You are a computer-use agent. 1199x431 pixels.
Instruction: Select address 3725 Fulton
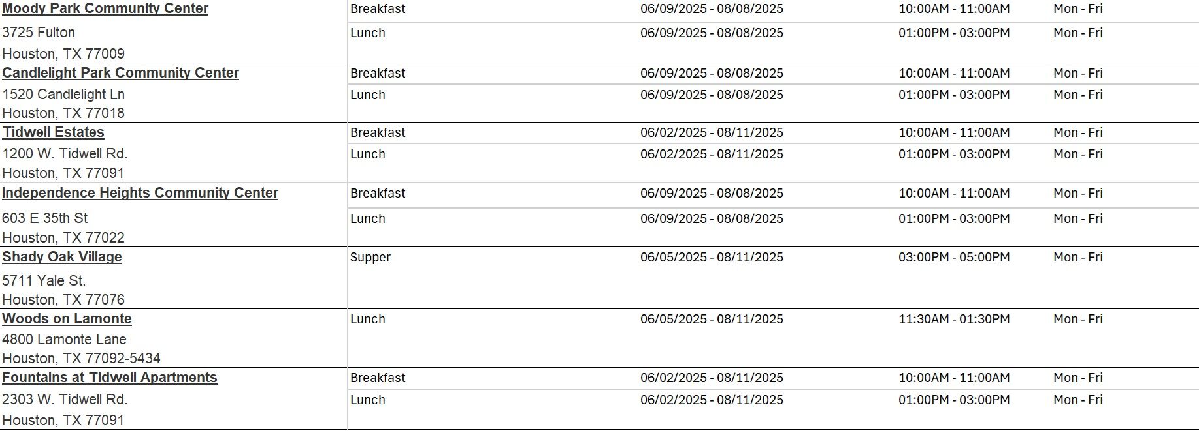coord(39,33)
